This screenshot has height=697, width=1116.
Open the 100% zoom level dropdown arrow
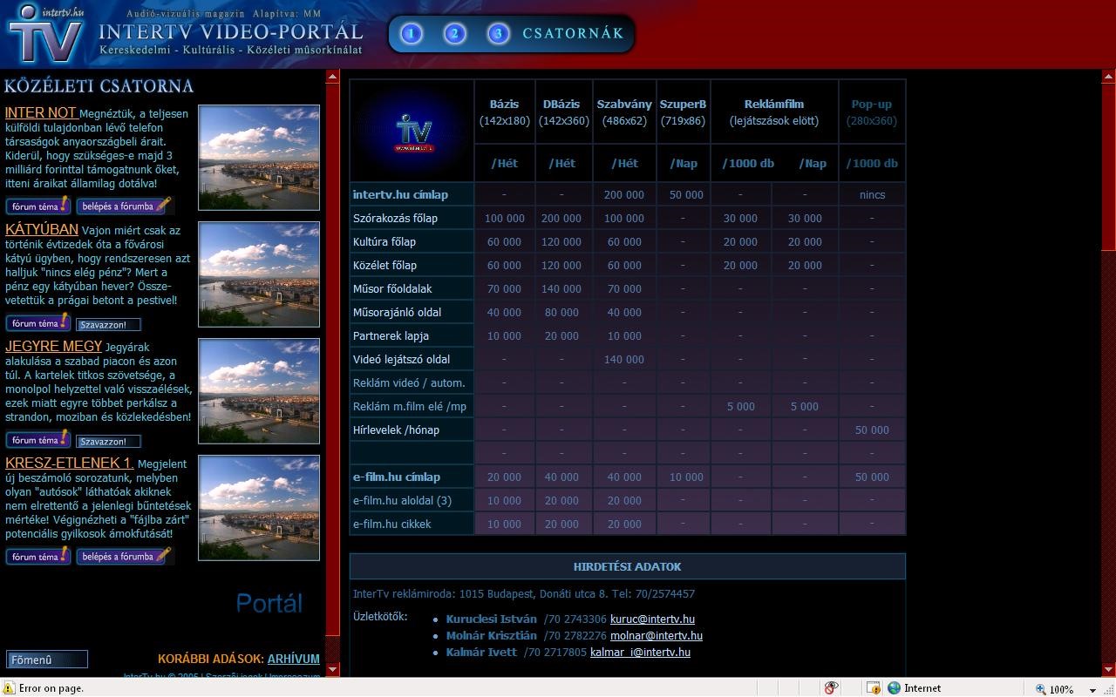(x=1092, y=689)
